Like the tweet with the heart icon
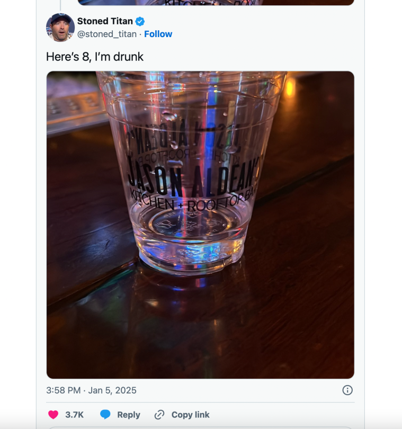 53,415
